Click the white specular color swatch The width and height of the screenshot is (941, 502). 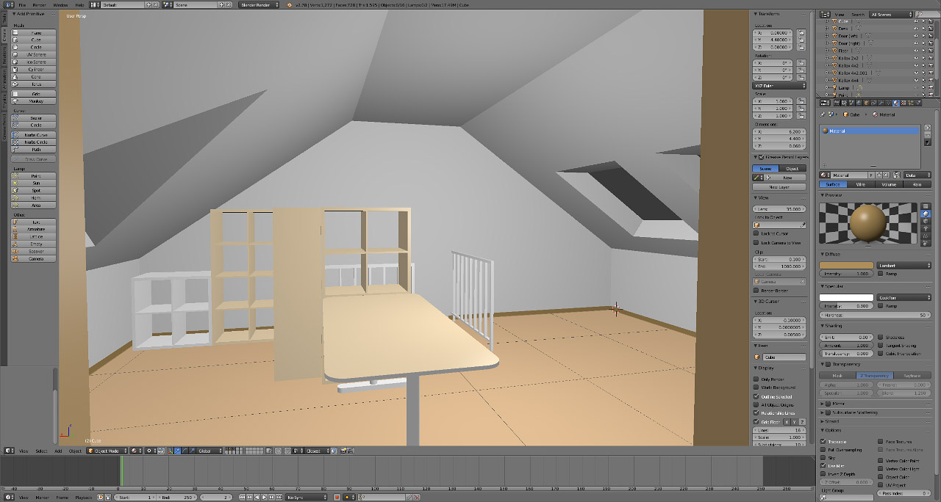click(x=847, y=297)
